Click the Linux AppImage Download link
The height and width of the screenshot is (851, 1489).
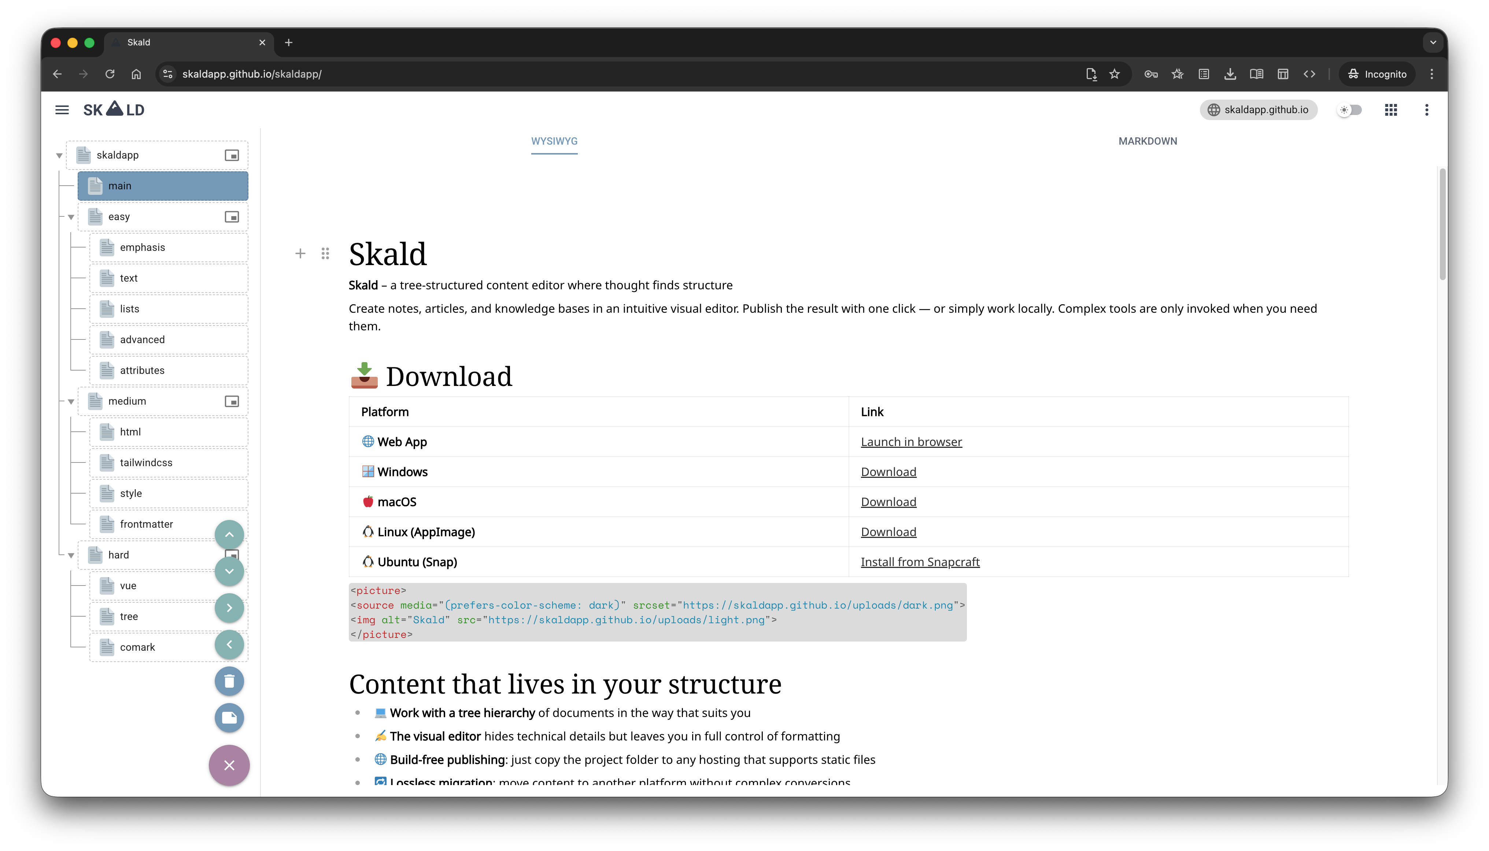[x=888, y=532]
